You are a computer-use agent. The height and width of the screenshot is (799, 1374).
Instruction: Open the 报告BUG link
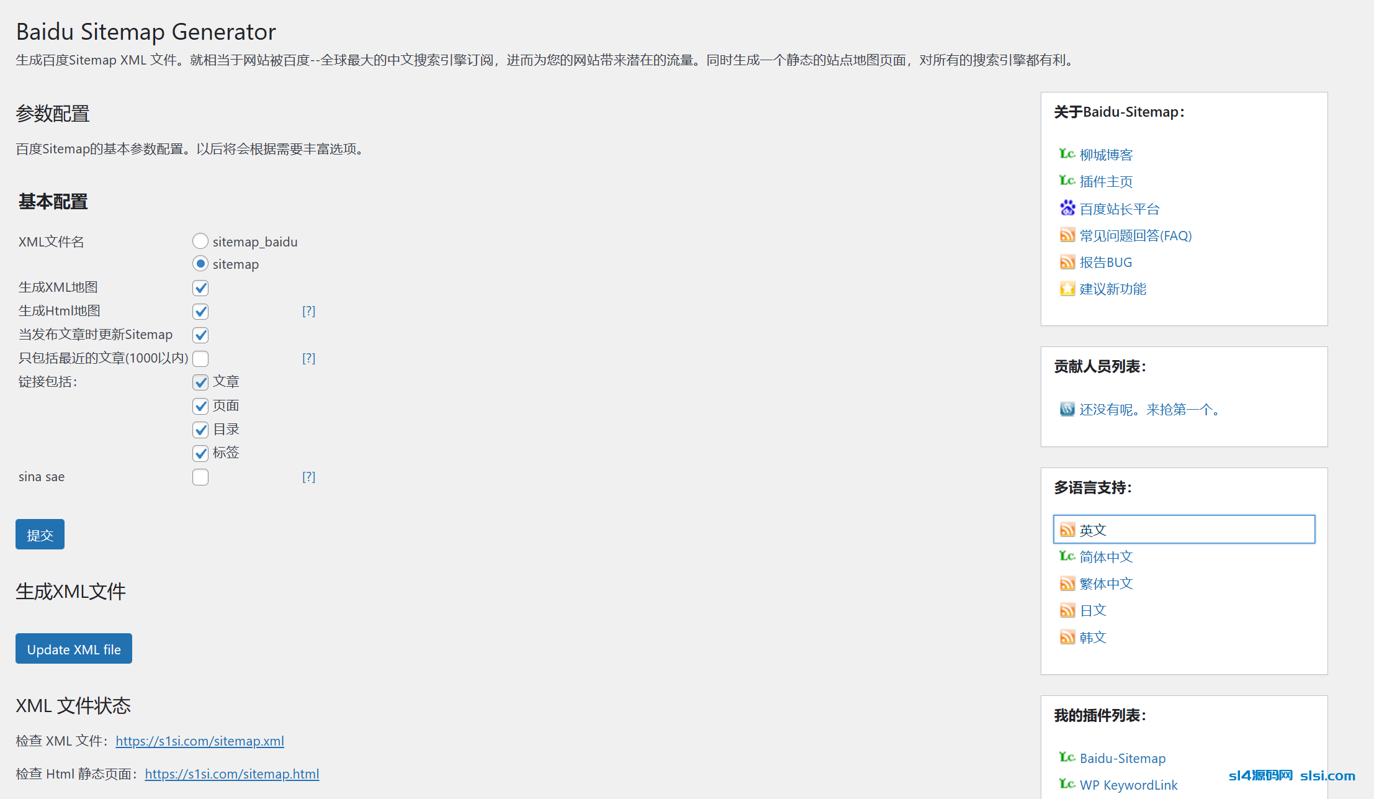pyautogui.click(x=1106, y=262)
